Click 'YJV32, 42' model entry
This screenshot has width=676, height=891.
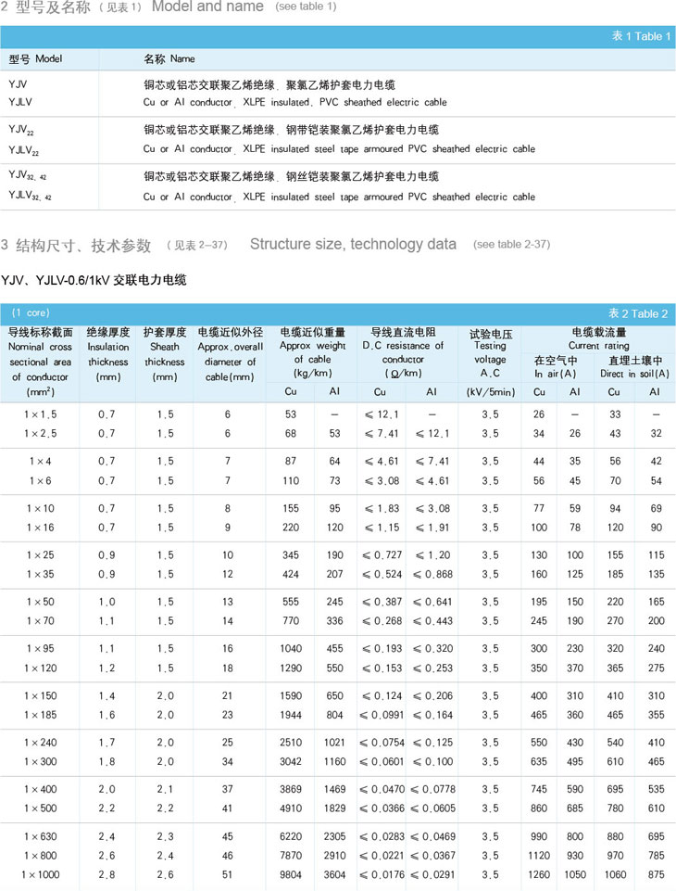pos(27,175)
